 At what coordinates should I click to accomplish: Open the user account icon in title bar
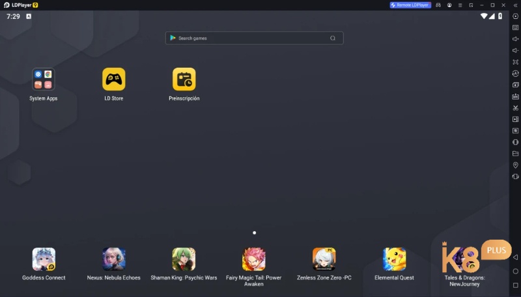449,5
